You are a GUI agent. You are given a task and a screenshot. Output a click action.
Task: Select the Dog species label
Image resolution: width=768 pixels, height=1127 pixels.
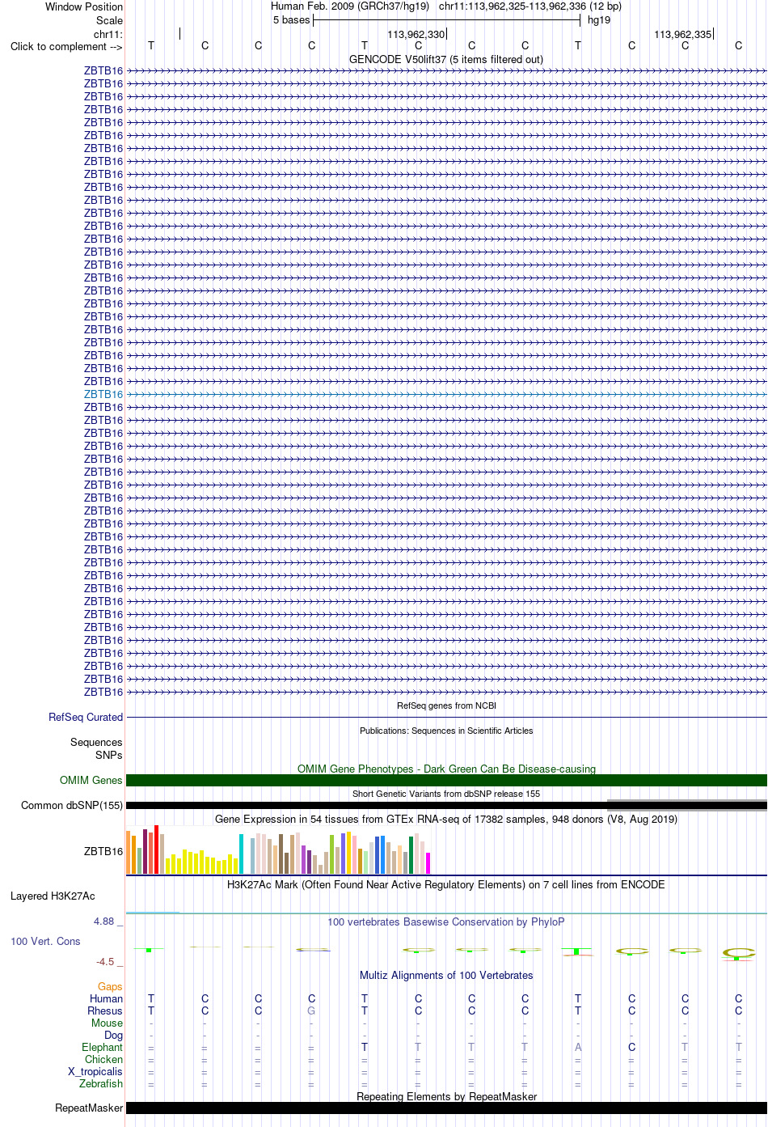[x=113, y=1035]
